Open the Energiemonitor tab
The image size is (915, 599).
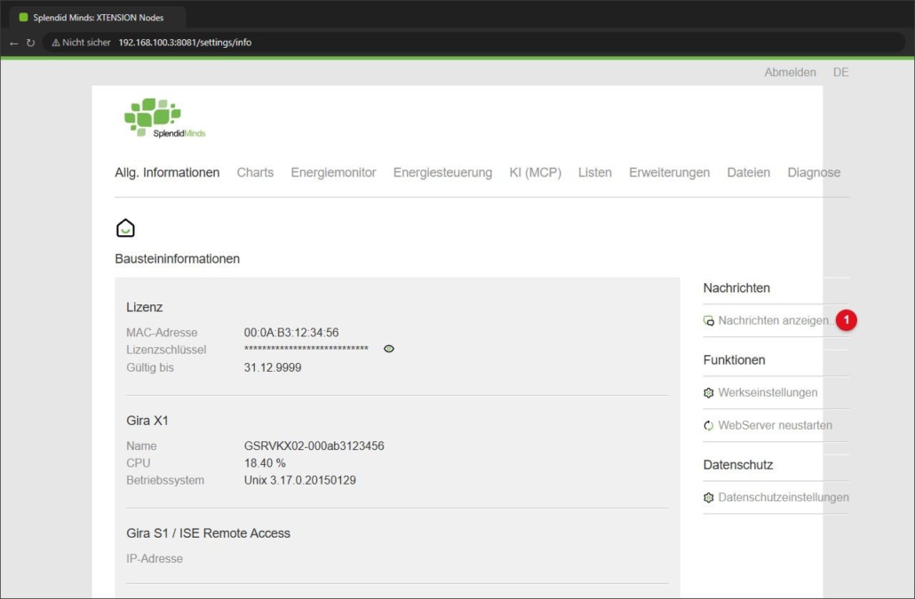click(x=333, y=172)
